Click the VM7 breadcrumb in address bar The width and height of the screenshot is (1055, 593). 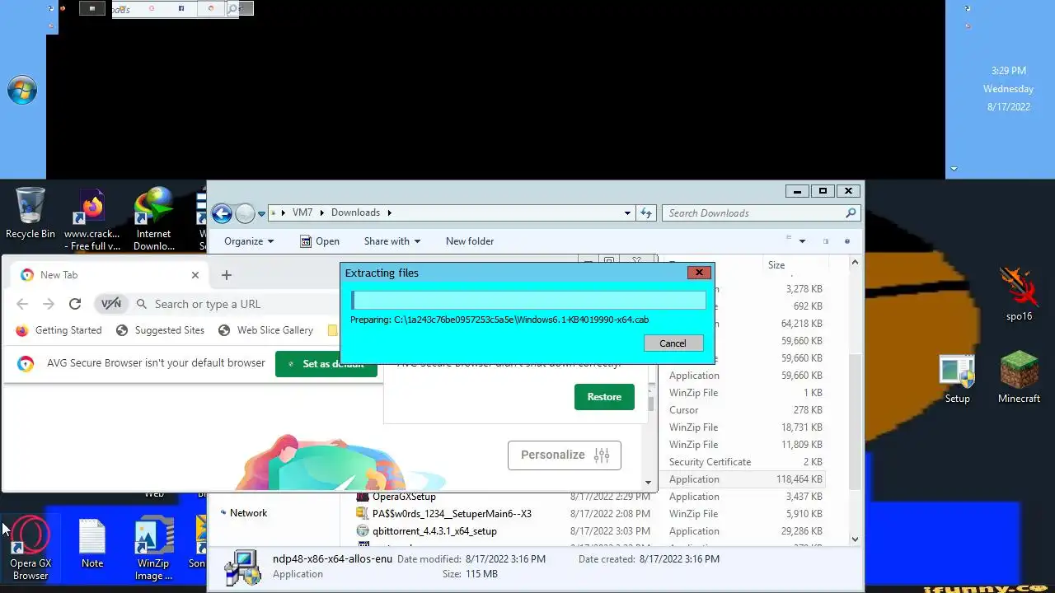pyautogui.click(x=302, y=212)
